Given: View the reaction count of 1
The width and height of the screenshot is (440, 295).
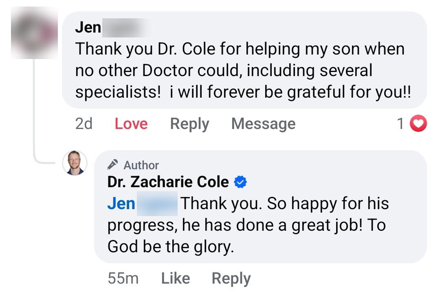Looking at the screenshot, I should pos(400,124).
